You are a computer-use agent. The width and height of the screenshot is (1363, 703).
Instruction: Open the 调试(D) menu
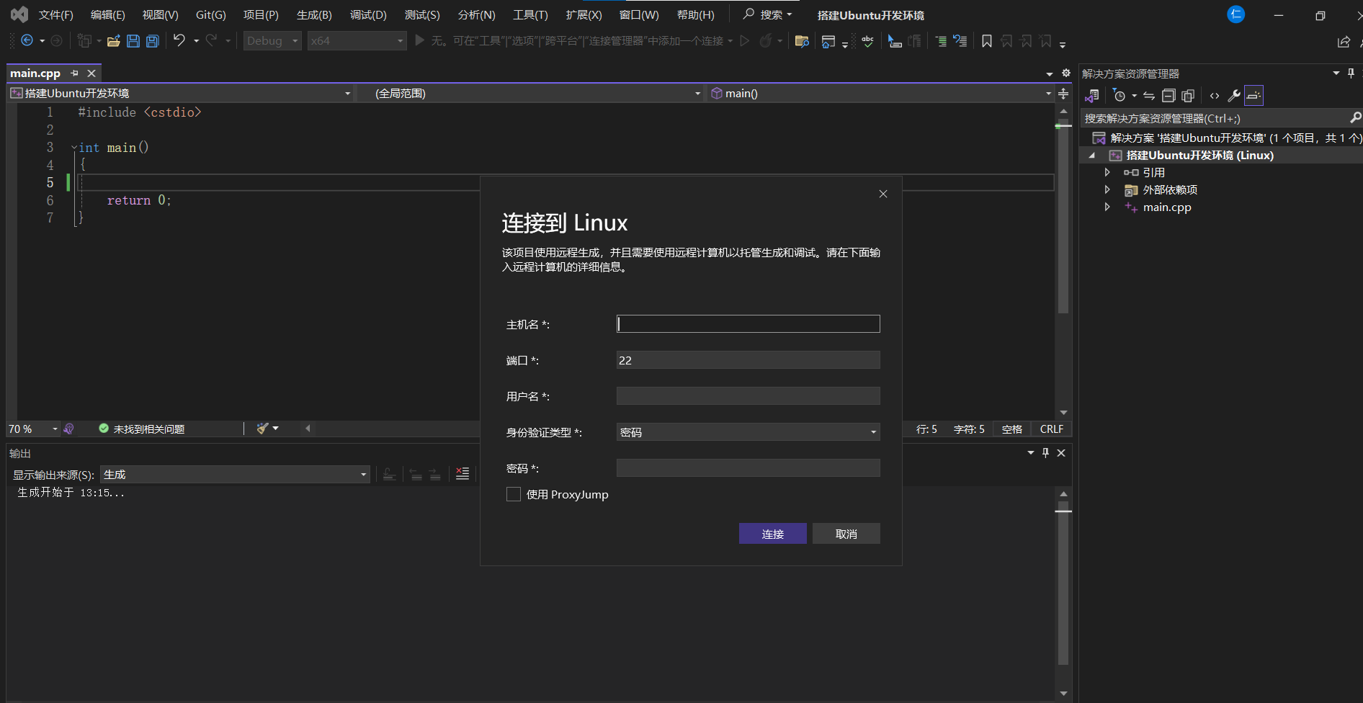(368, 15)
